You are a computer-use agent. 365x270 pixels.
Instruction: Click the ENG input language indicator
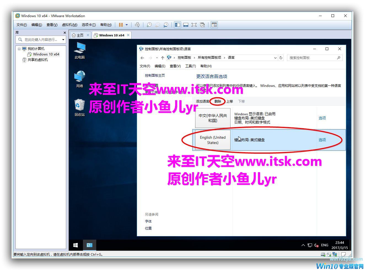325,245
